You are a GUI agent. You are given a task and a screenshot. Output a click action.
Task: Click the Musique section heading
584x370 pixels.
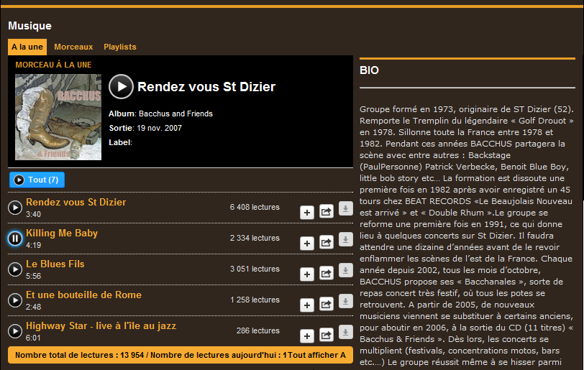[x=29, y=26]
